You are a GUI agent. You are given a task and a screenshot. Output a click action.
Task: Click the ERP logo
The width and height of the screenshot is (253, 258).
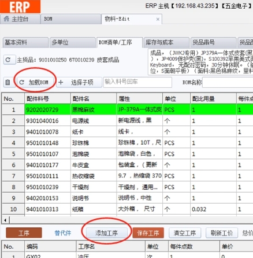[20, 6]
